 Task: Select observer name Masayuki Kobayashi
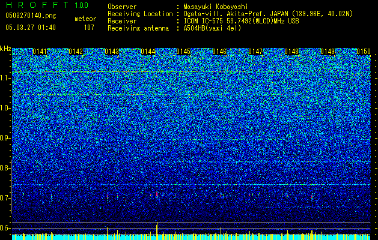tap(216, 7)
